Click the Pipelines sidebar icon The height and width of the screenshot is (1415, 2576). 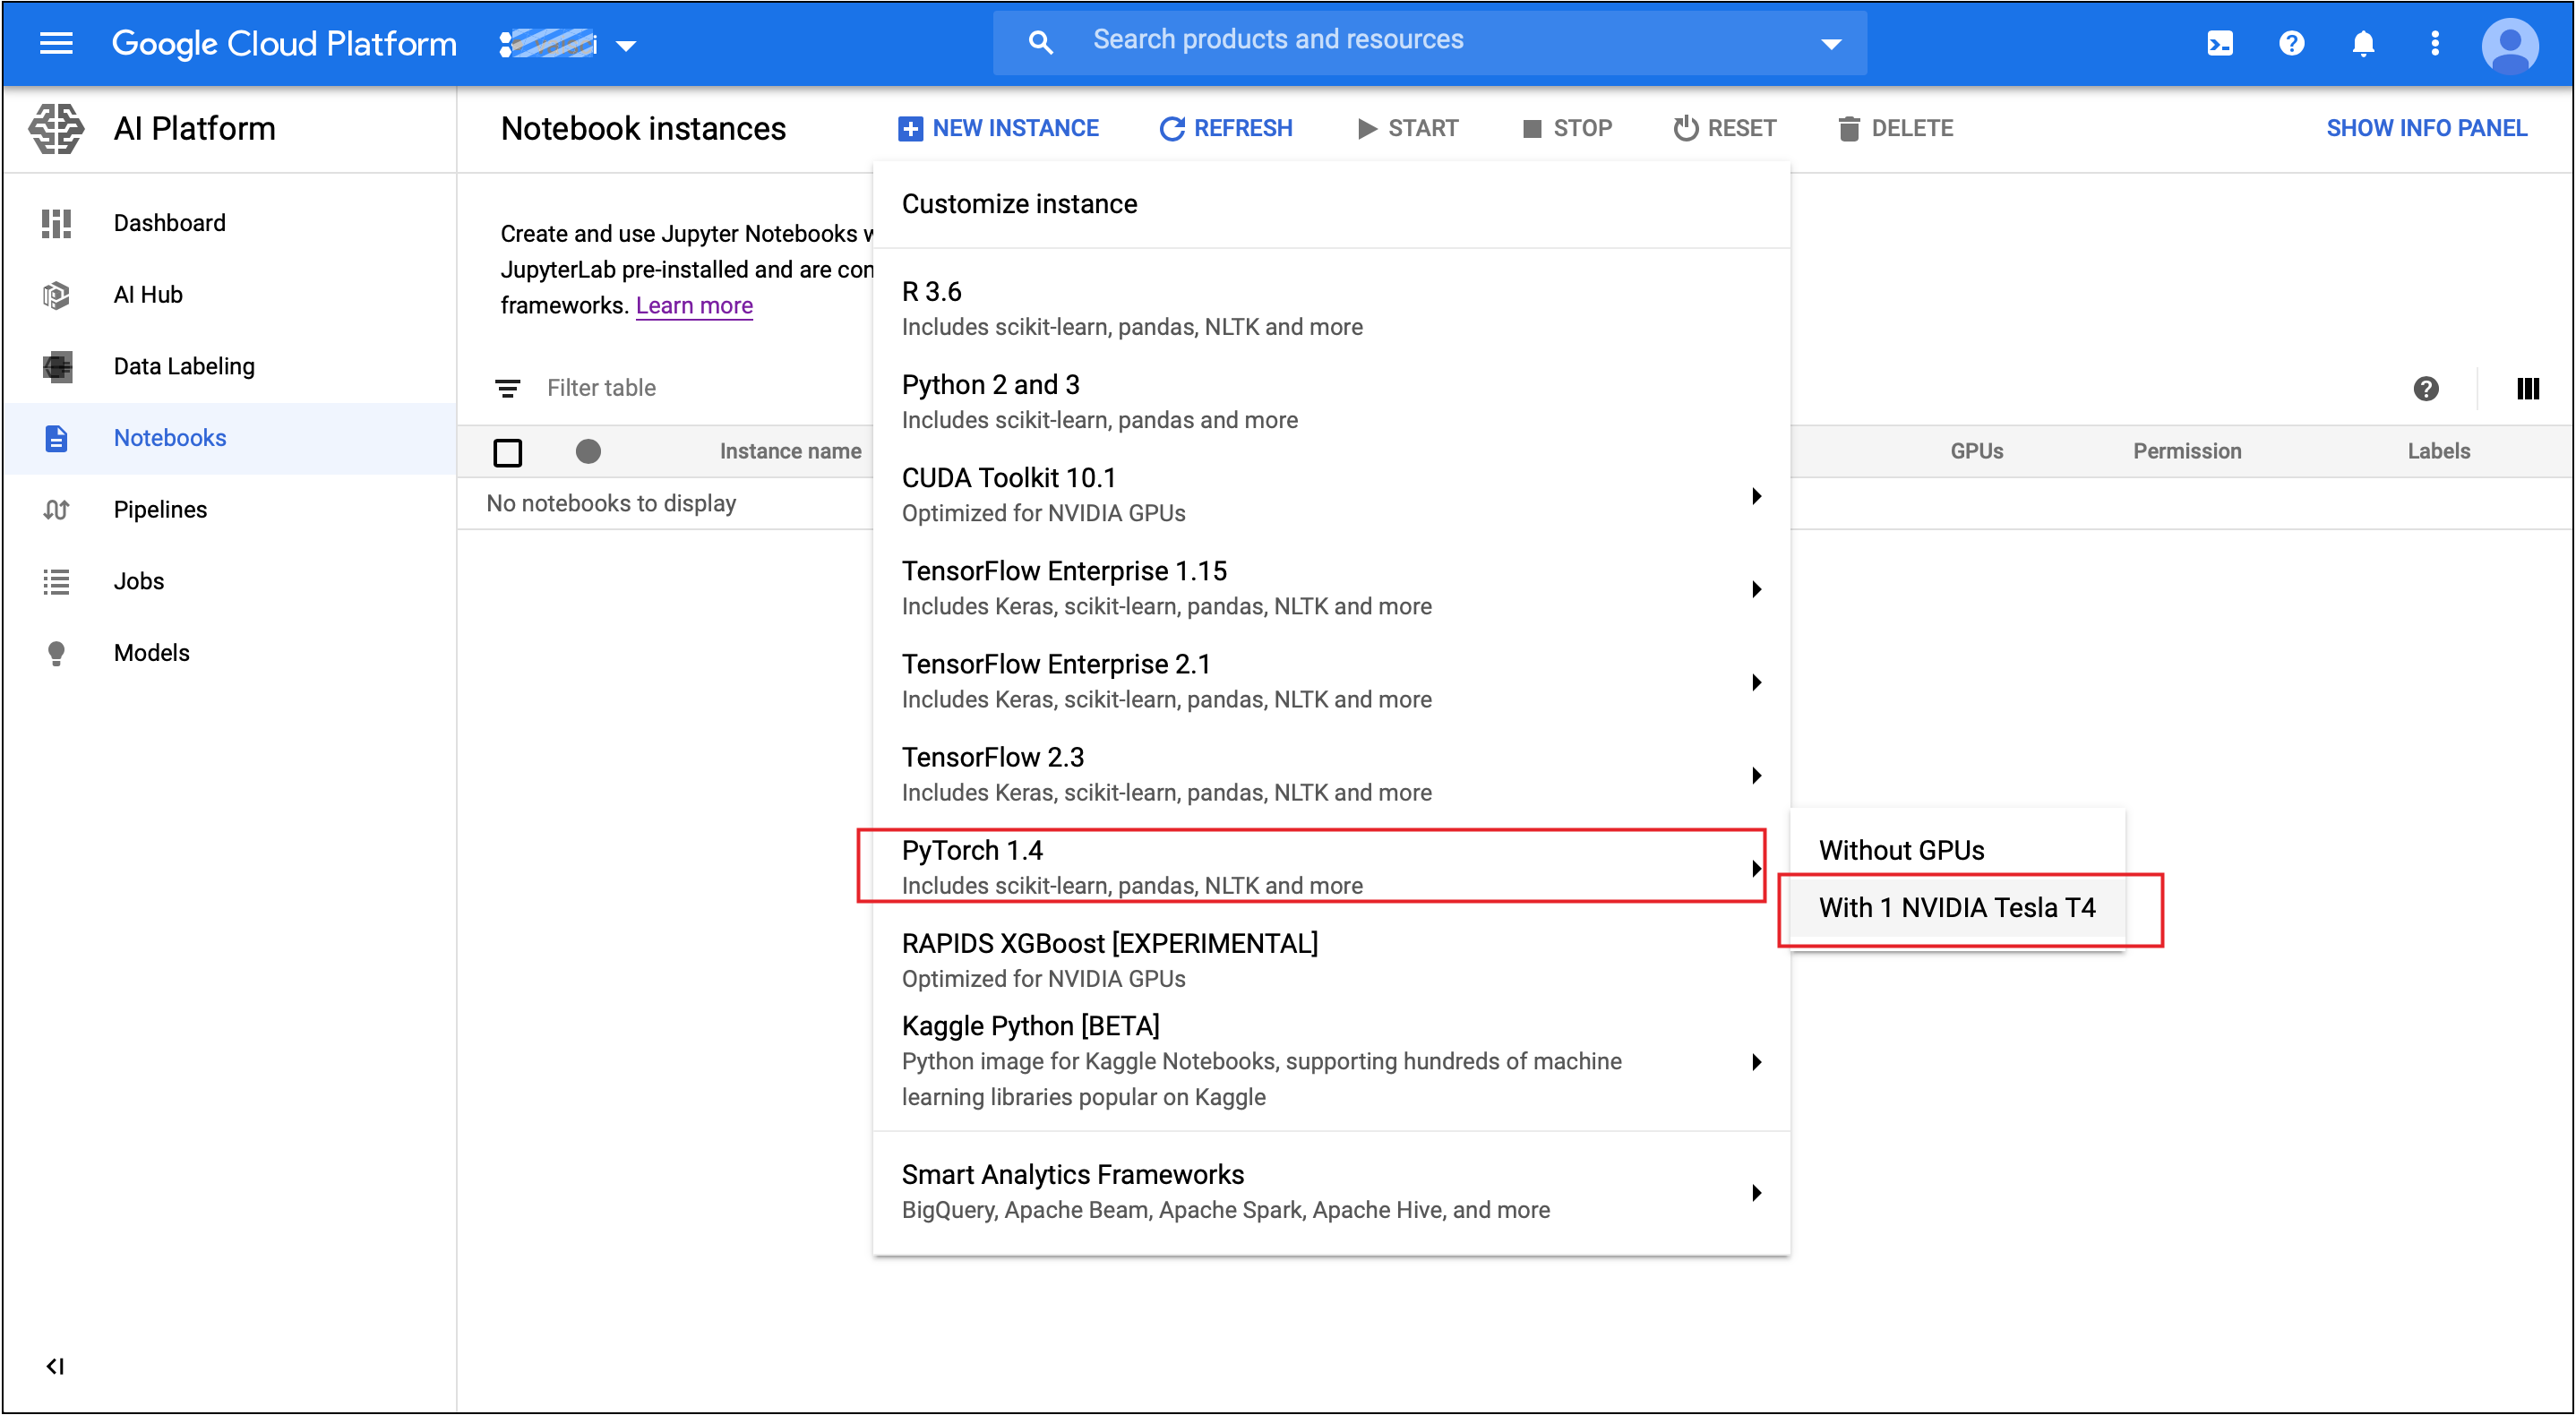click(56, 510)
